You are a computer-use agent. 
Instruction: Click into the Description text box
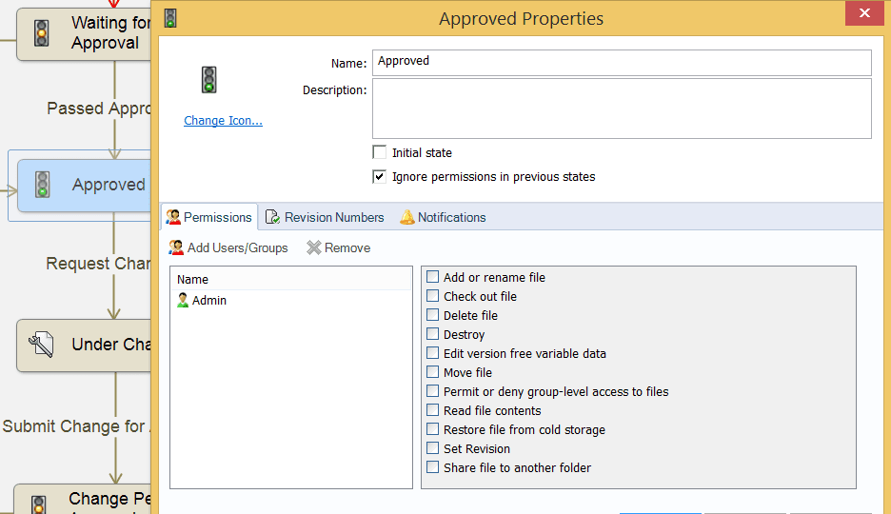tap(621, 109)
